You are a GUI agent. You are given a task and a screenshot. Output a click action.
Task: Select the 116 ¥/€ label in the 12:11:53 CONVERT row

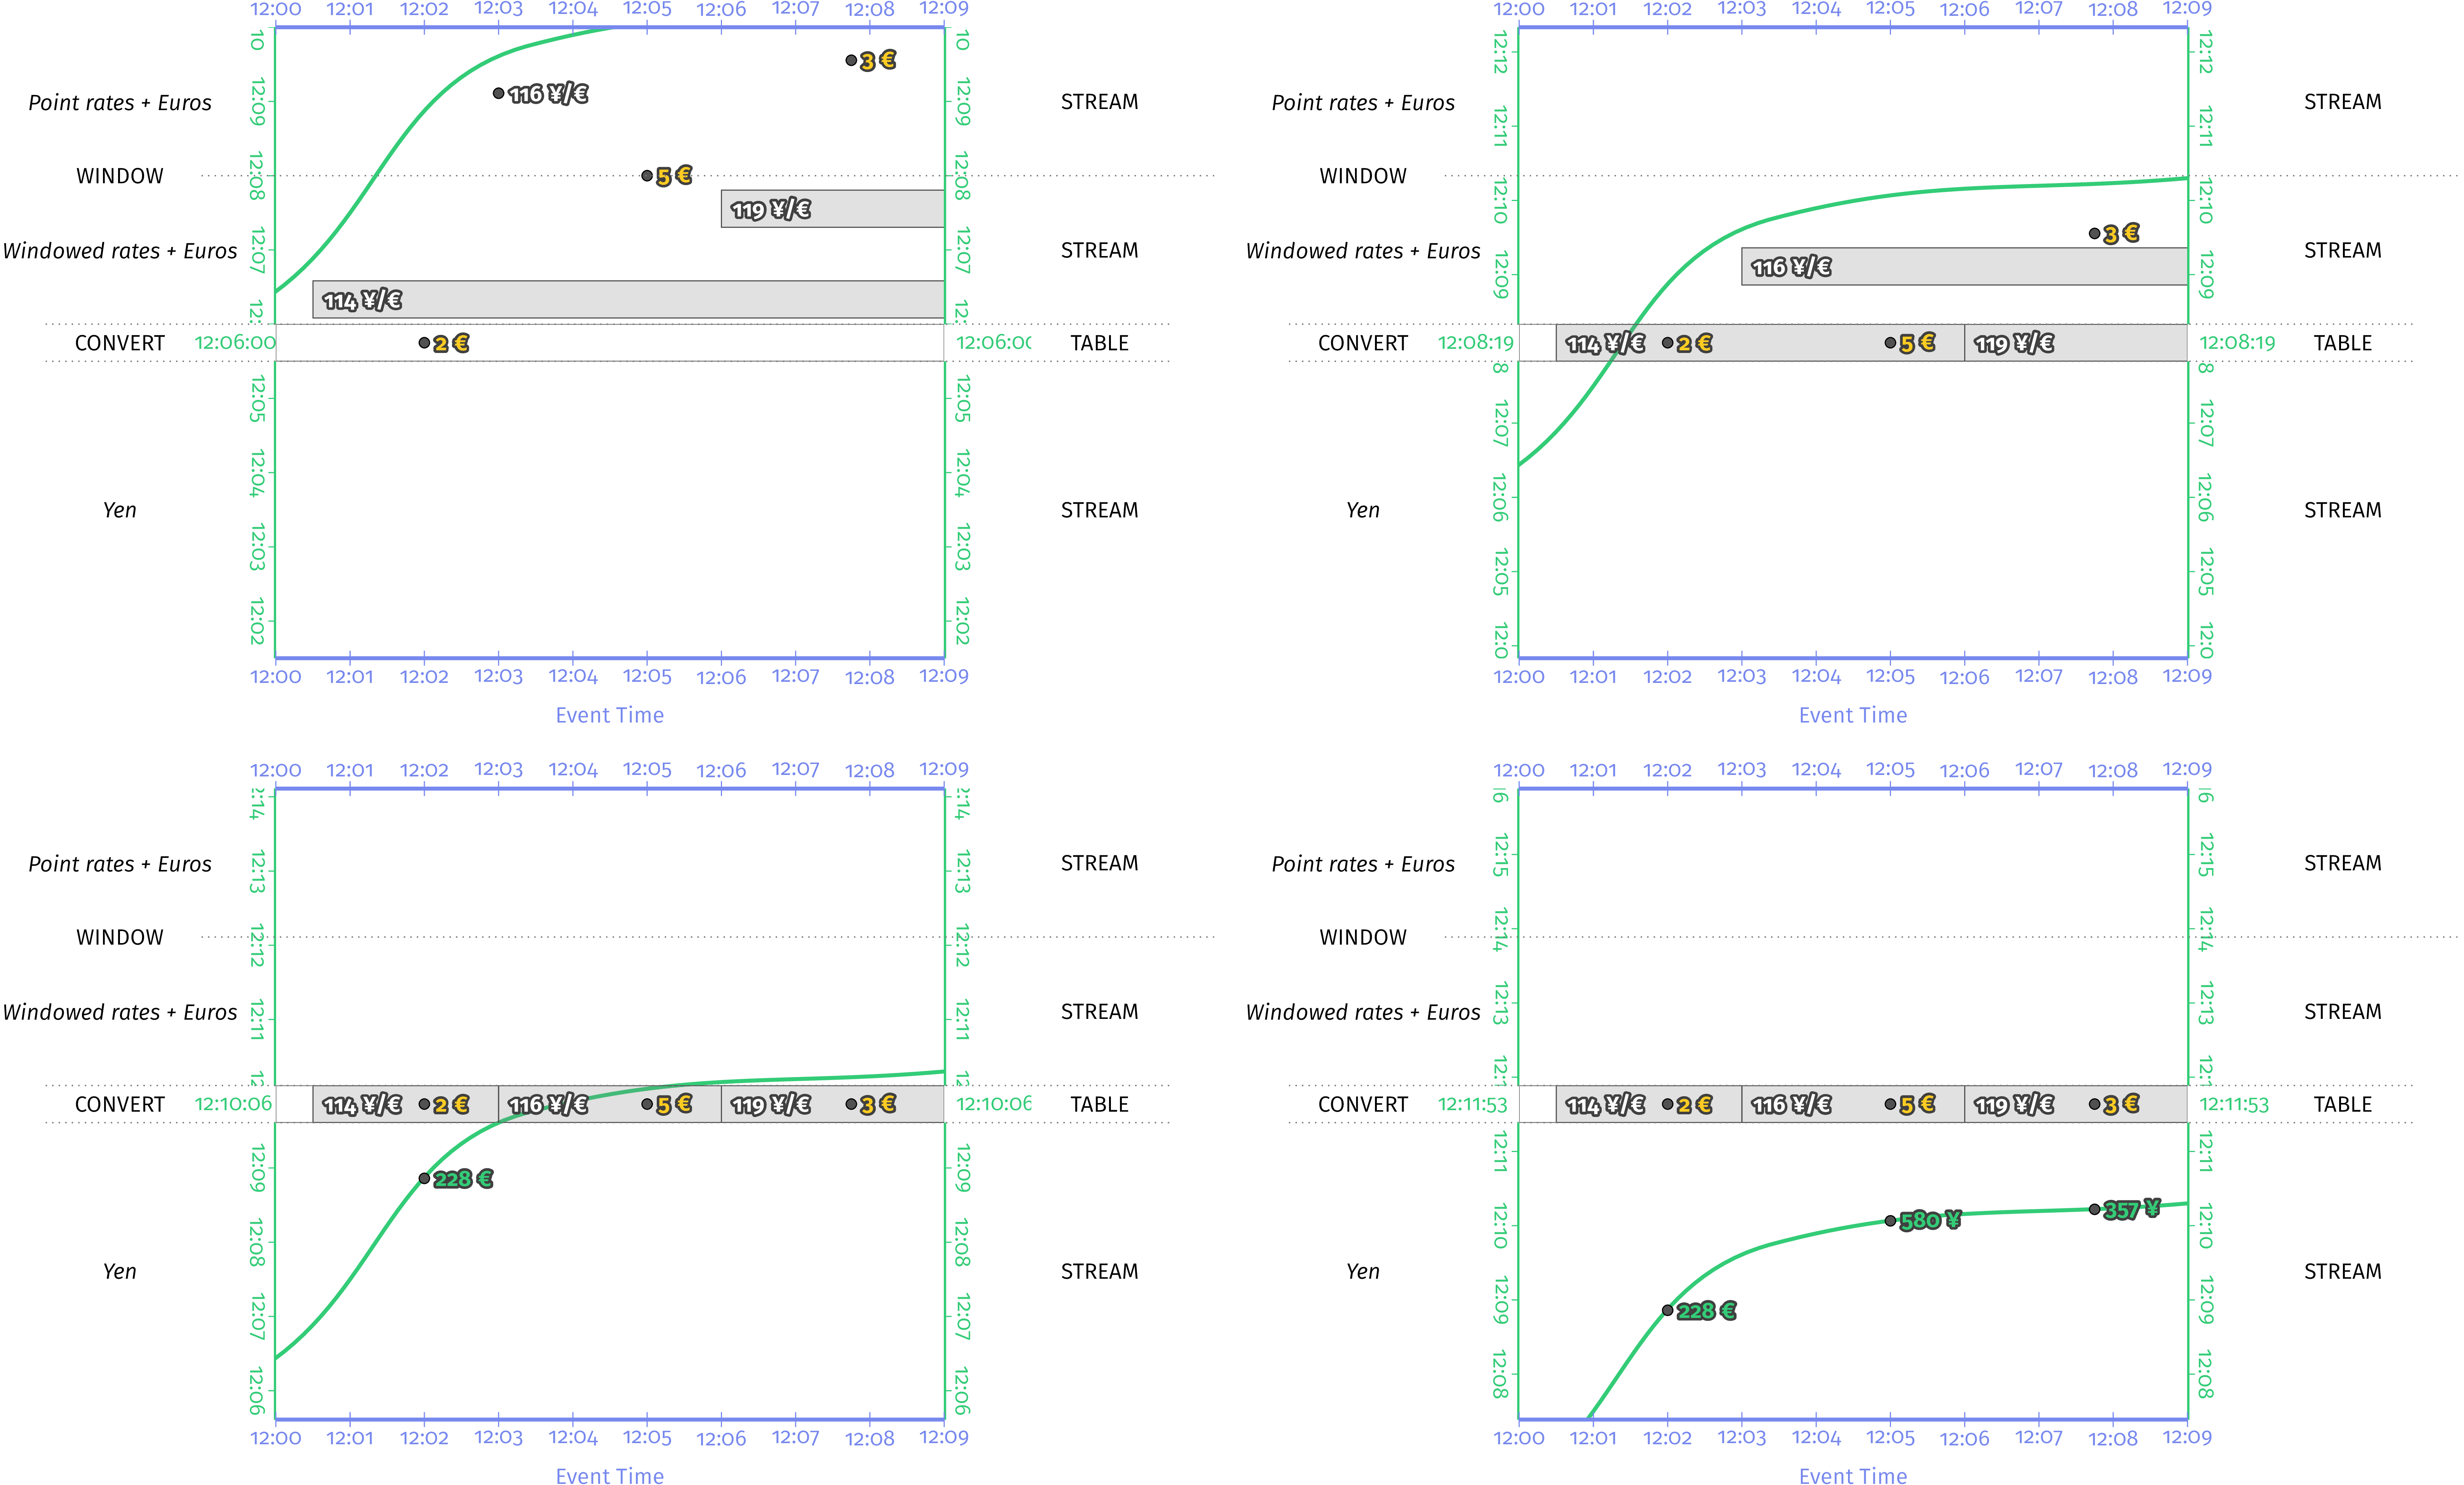[1791, 1104]
